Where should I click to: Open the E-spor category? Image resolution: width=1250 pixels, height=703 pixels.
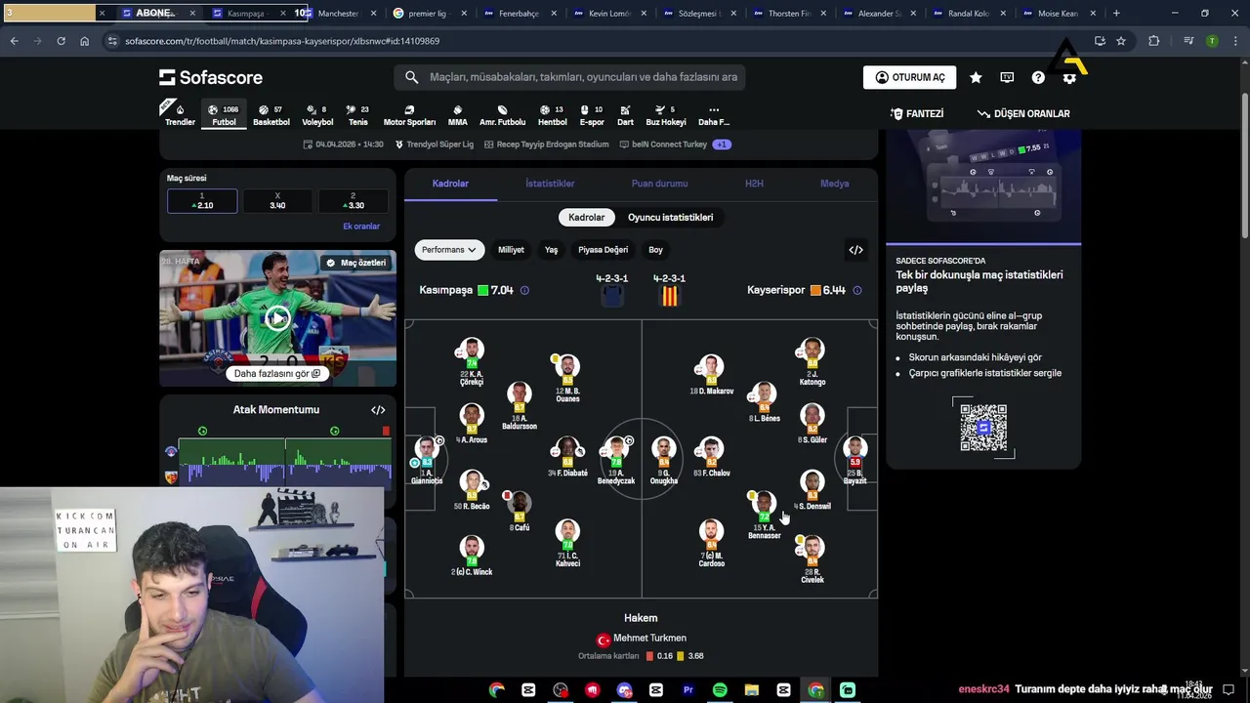592,115
